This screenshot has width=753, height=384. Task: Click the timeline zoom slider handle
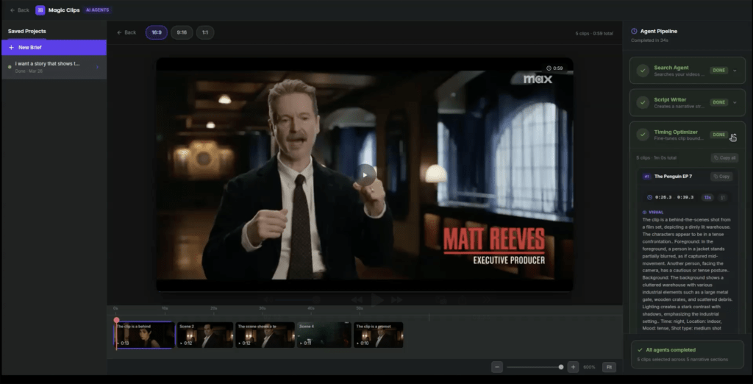(561, 367)
